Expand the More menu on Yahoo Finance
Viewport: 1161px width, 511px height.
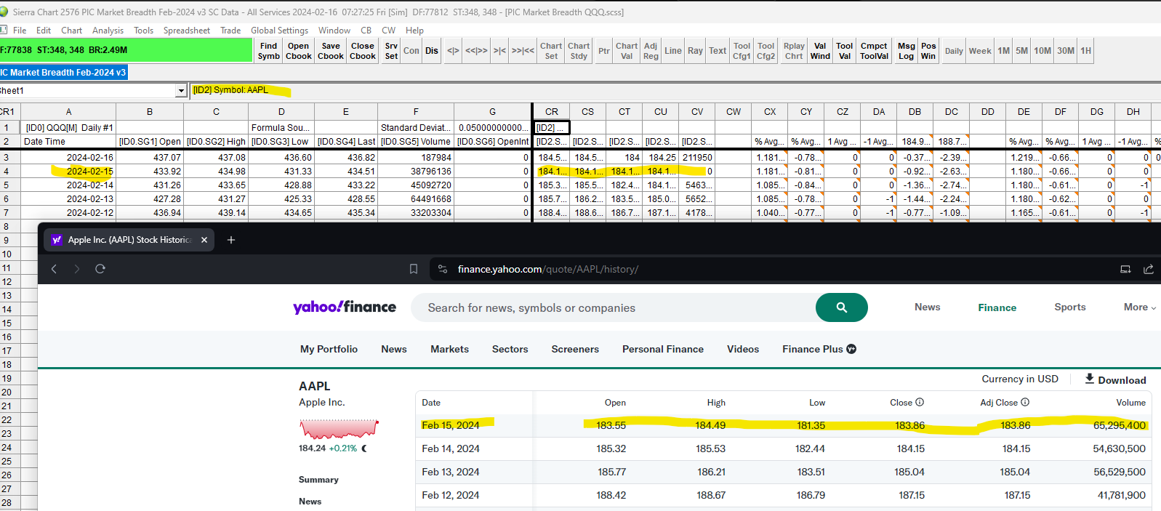(1139, 307)
